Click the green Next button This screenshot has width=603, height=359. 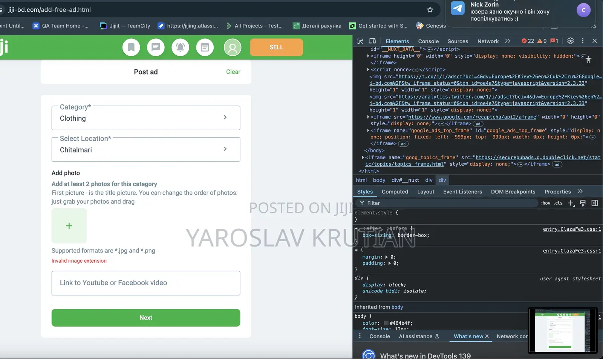pos(146,318)
